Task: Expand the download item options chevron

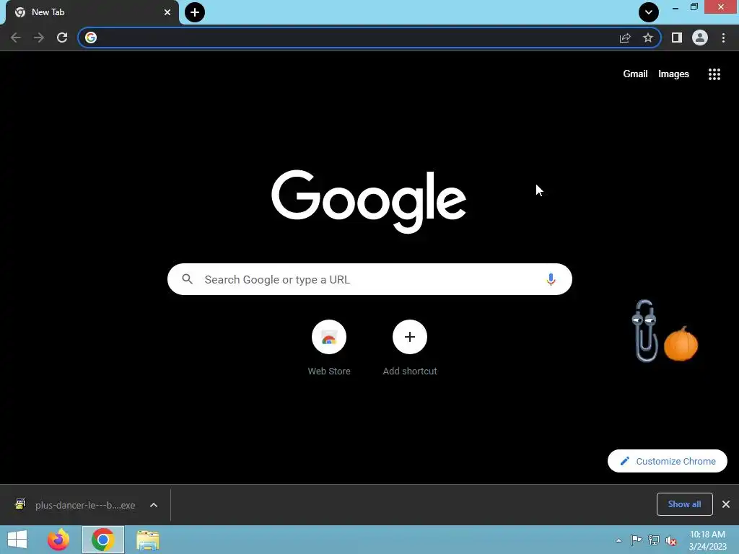Action: (x=153, y=505)
